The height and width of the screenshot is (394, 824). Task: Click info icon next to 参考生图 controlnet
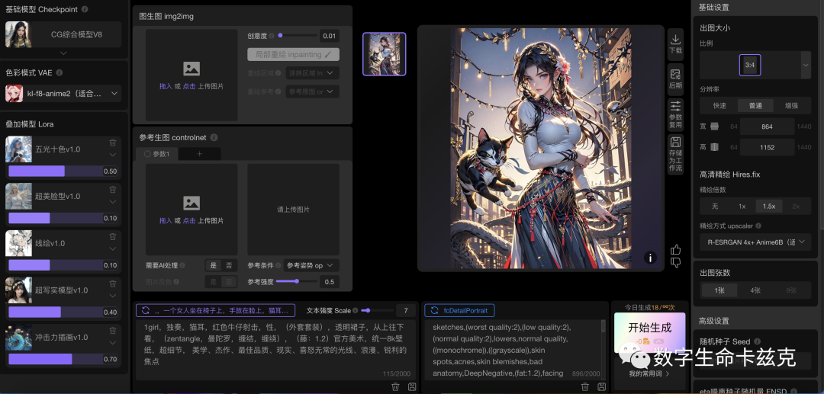point(214,137)
